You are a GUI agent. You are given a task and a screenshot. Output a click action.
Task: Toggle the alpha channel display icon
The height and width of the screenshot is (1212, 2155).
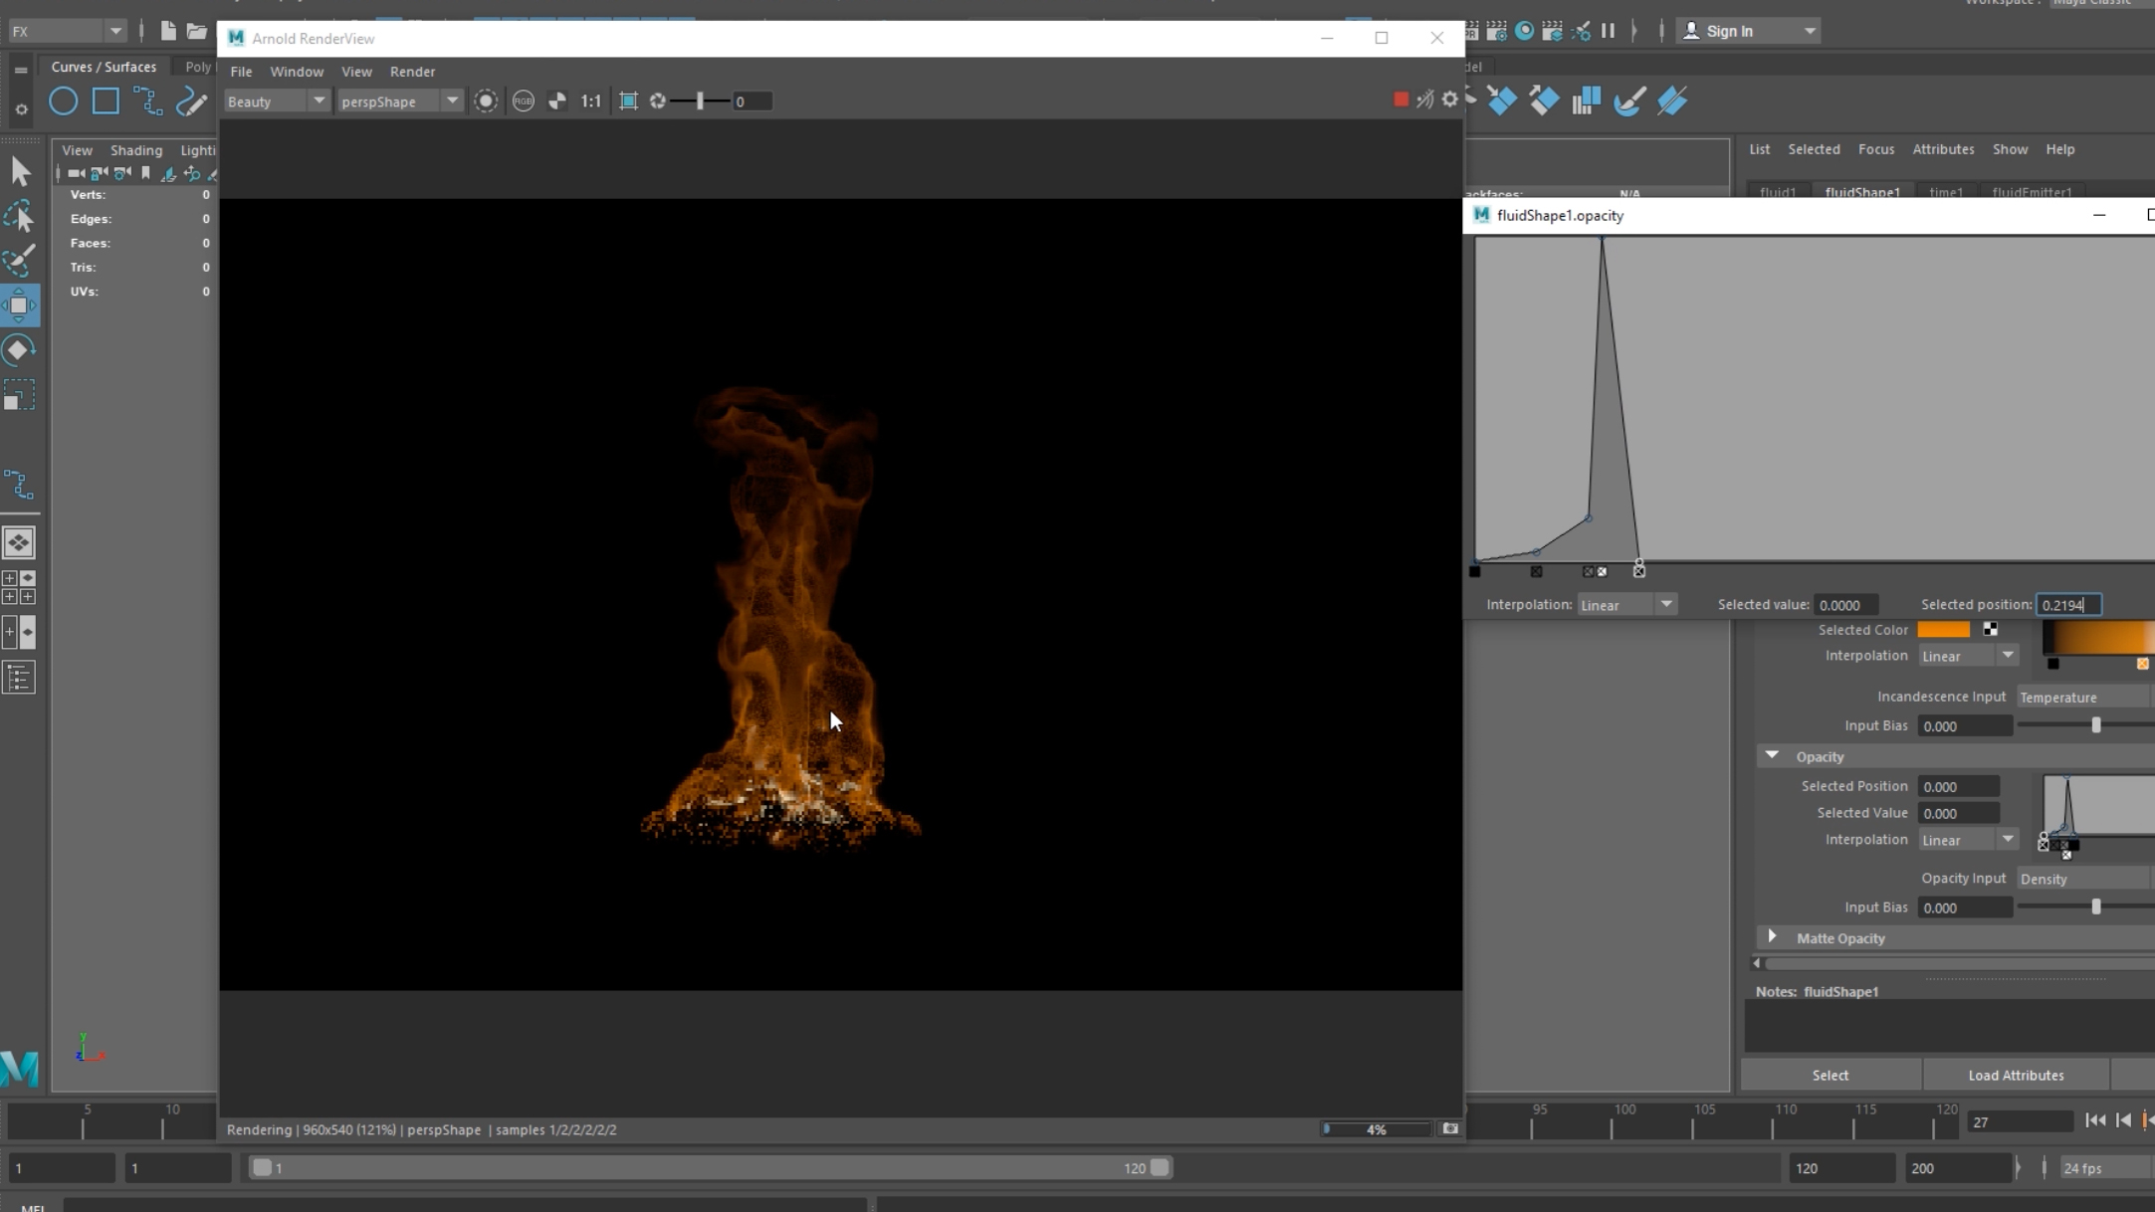(557, 101)
